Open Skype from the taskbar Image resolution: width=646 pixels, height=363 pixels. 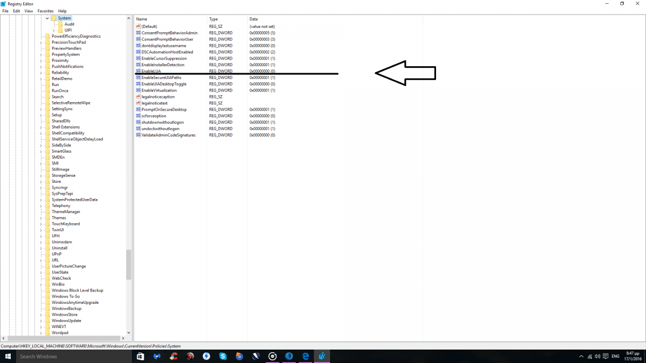[x=223, y=356]
